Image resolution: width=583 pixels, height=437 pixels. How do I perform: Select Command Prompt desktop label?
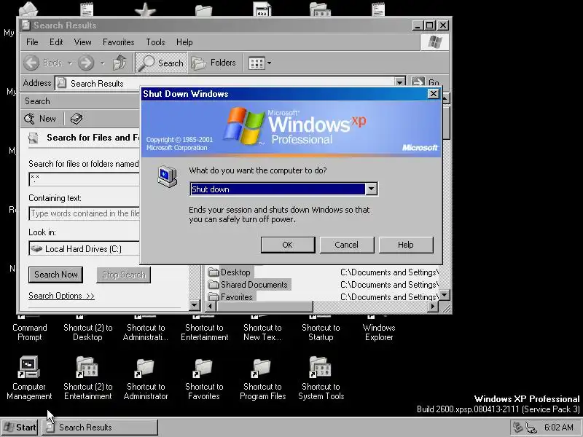30,333
